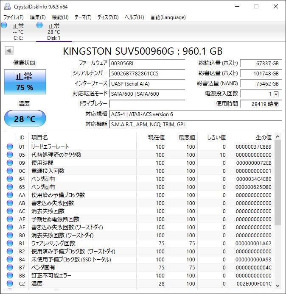Screen dimensions: 286x294
Task: Click the status orb next to ID 05
Action: pyautogui.click(x=10, y=155)
